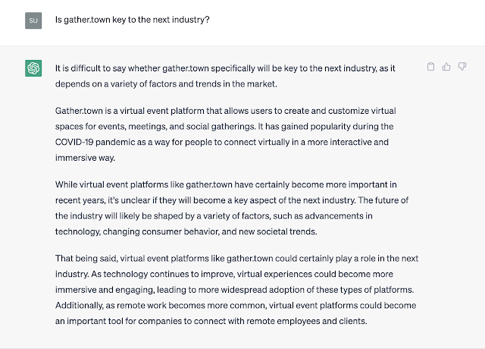Click the paragraph starting 'While virtual event platforms'
Viewport: 485px width, 349px height.
click(232, 208)
